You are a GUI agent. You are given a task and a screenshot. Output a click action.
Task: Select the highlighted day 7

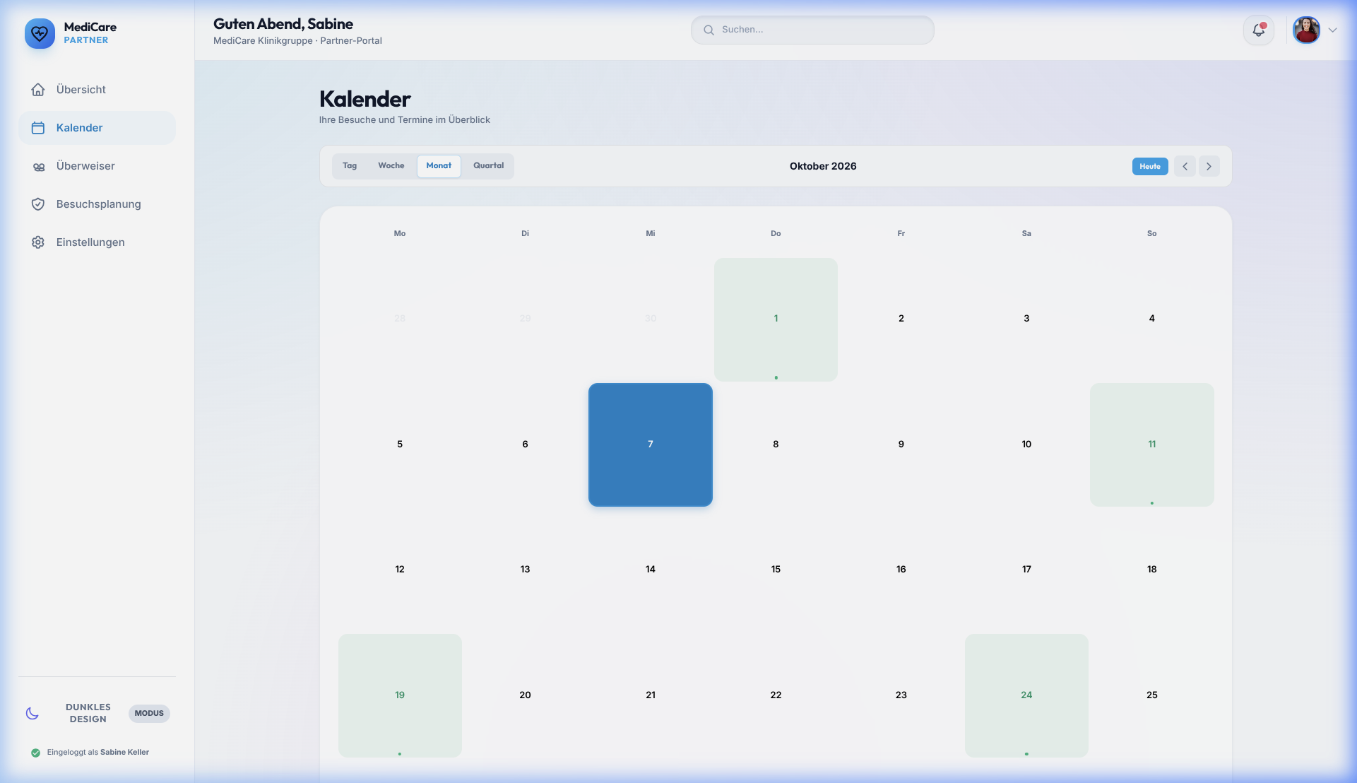click(651, 445)
